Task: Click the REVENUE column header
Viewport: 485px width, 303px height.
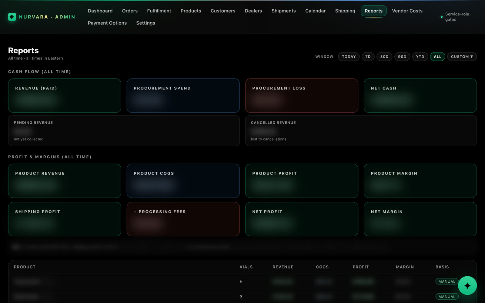Action: [x=283, y=267]
